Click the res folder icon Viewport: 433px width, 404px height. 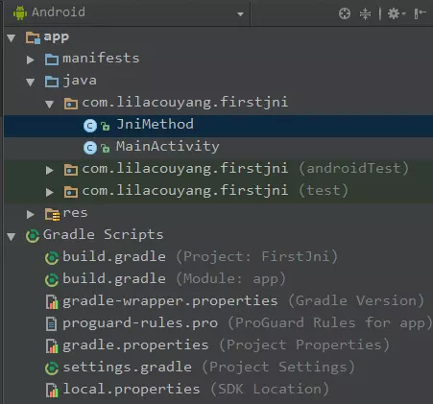pyautogui.click(x=52, y=214)
